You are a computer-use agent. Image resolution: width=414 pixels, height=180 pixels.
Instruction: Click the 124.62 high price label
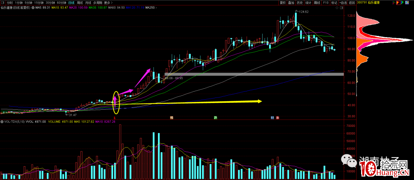304,11
